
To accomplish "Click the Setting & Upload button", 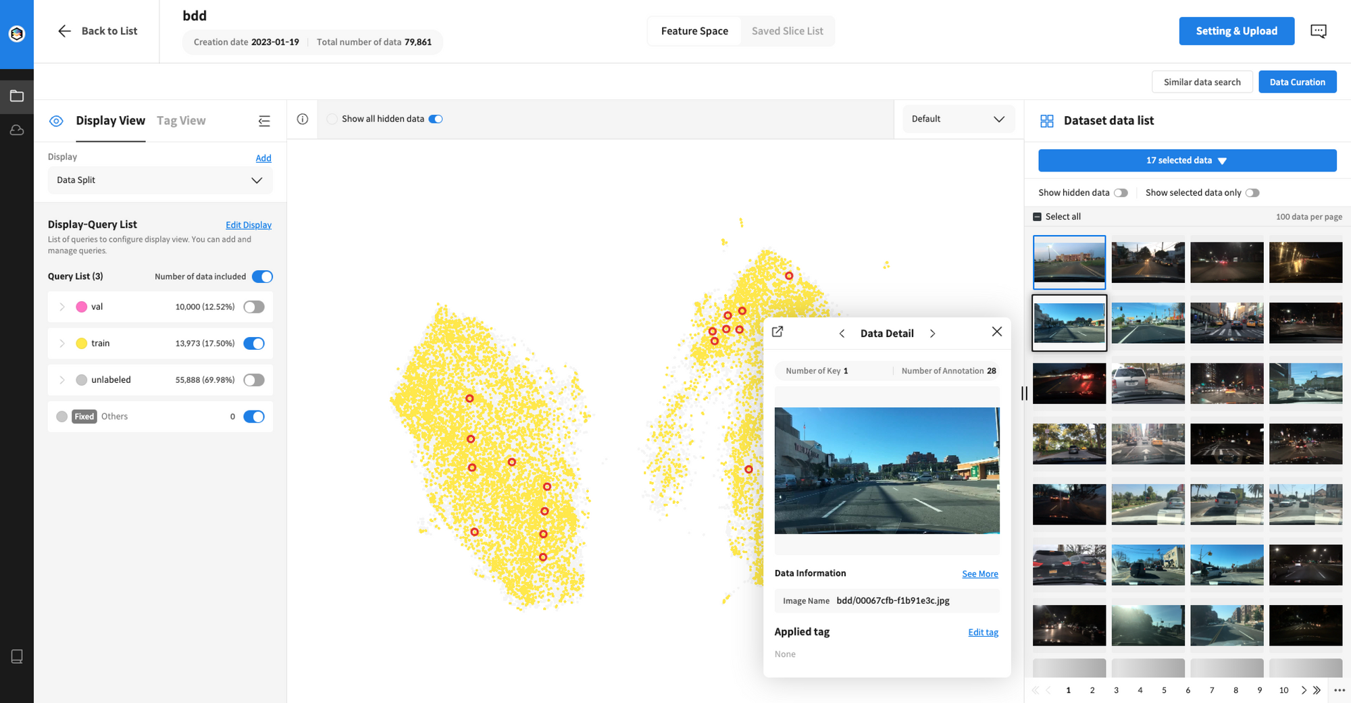I will (x=1236, y=31).
